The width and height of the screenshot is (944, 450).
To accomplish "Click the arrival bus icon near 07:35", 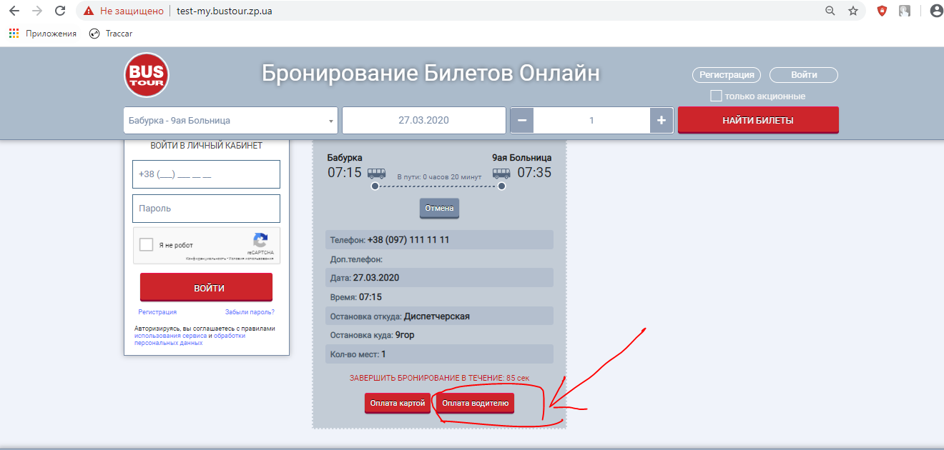I will [x=501, y=173].
